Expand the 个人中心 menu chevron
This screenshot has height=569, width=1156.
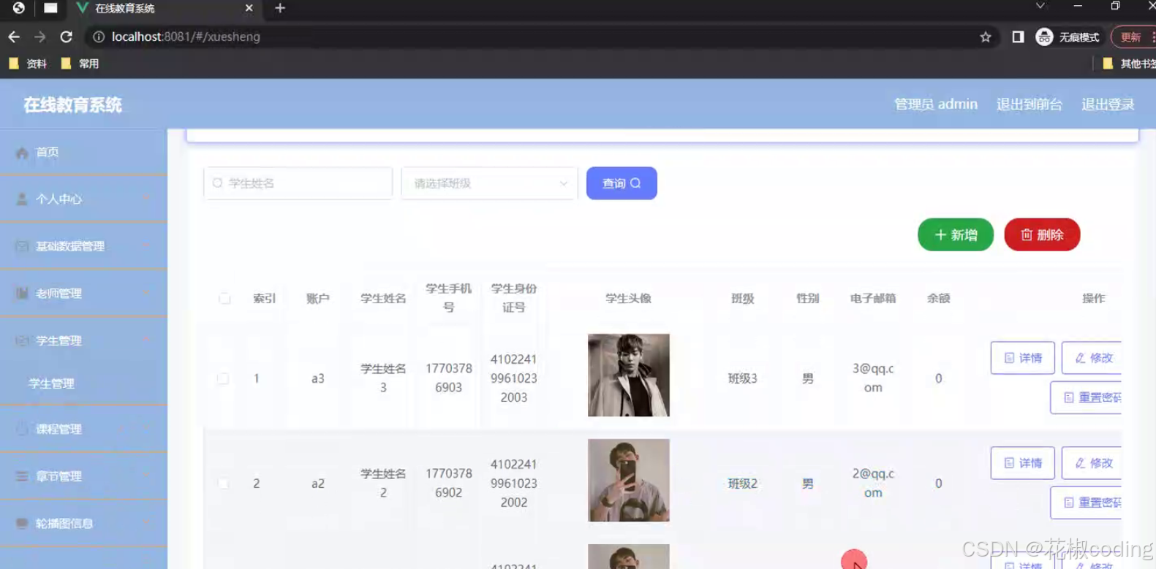pos(146,199)
